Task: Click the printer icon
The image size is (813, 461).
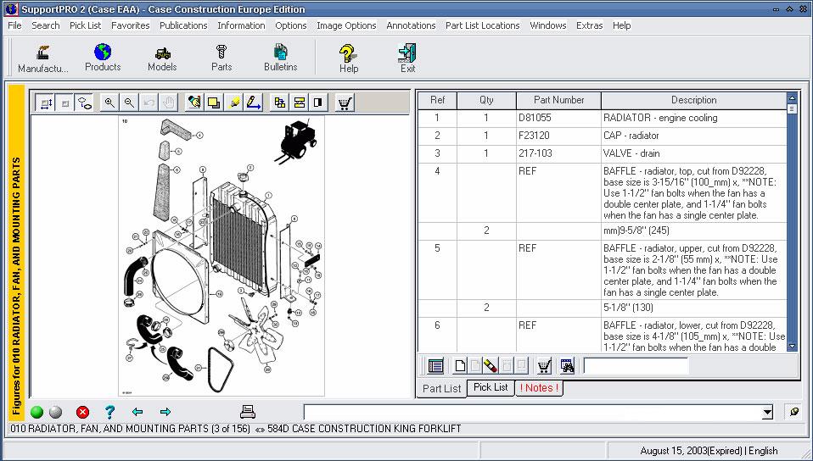Action: point(248,412)
